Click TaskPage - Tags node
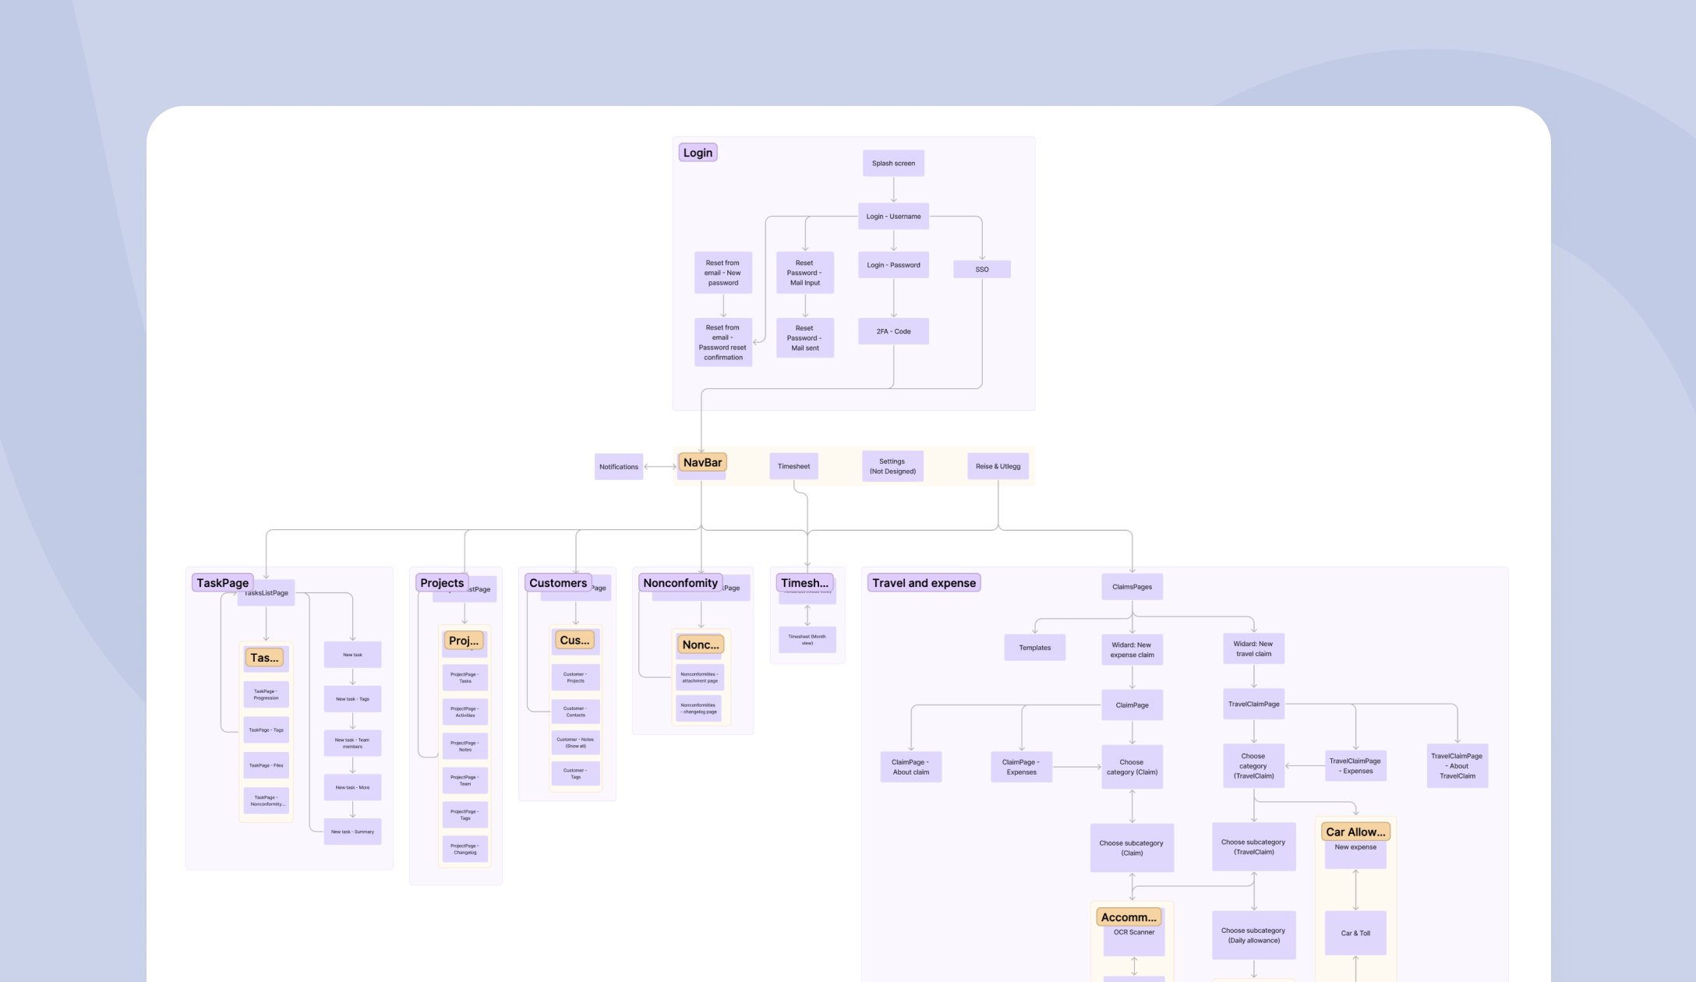Screen dimensions: 1696x982 point(266,730)
